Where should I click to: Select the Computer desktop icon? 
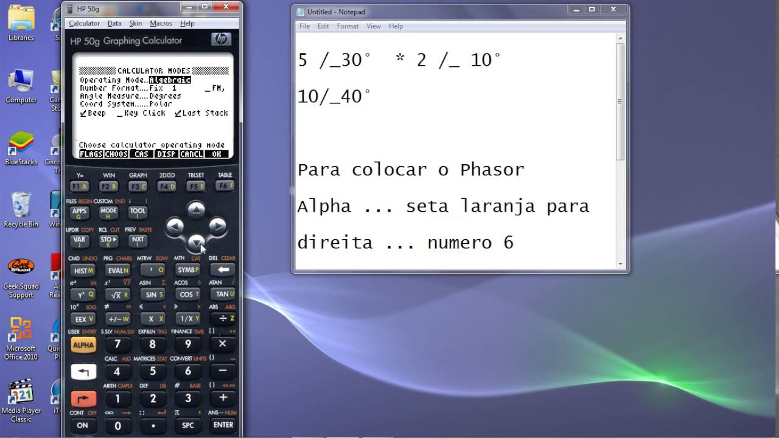click(21, 86)
